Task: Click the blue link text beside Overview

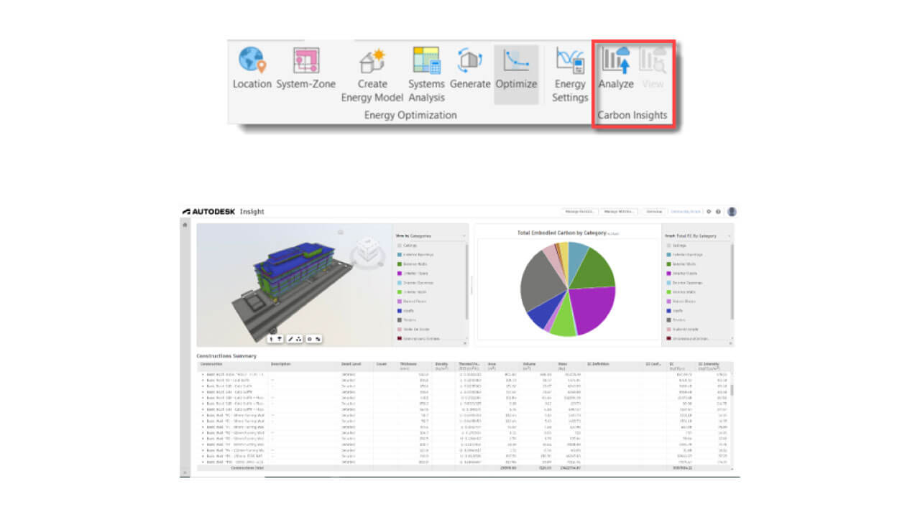Action: pos(686,212)
